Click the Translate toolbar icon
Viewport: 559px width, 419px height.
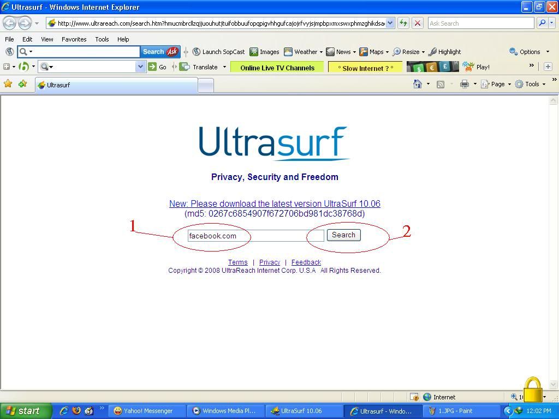[185, 67]
